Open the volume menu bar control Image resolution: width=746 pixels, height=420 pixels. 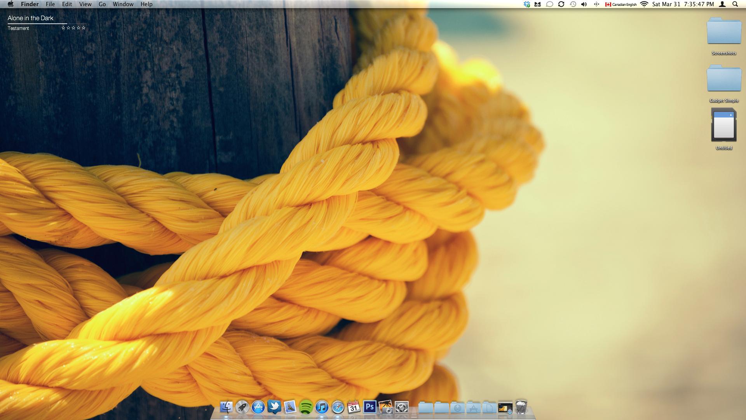584,4
